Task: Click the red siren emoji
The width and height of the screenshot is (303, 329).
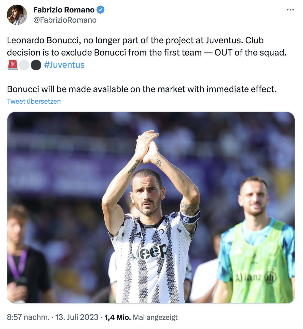Action: tap(13, 65)
